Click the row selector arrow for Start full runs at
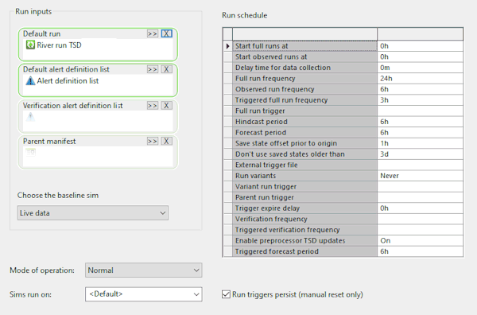The image size is (477, 315). (x=228, y=46)
